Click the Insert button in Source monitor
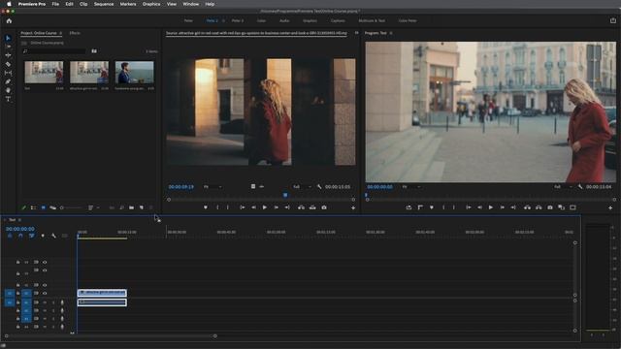621x349 pixels. click(x=301, y=207)
